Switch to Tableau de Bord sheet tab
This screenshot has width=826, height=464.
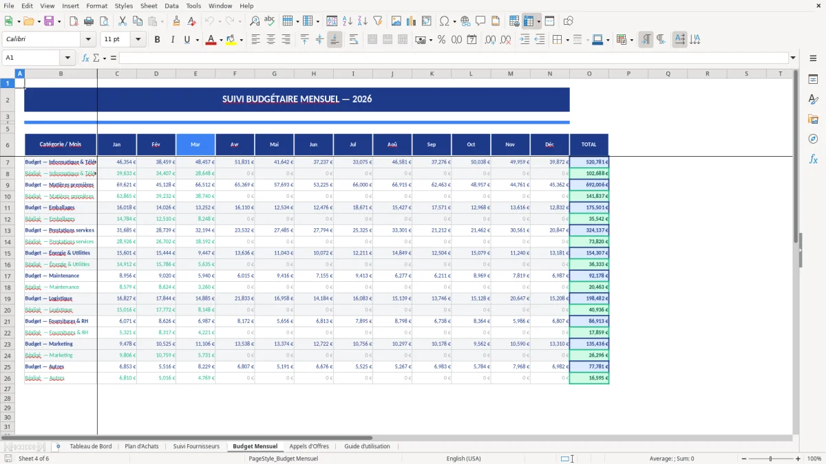click(x=91, y=446)
